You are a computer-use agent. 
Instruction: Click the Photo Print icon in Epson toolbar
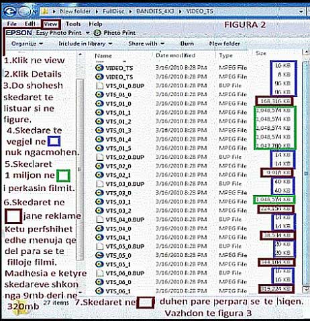pos(97,33)
